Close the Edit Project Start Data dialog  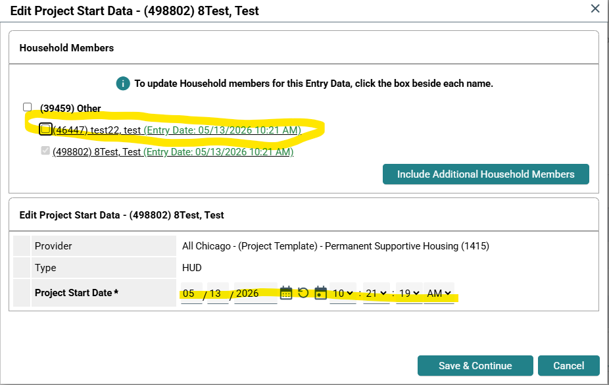tap(595, 9)
